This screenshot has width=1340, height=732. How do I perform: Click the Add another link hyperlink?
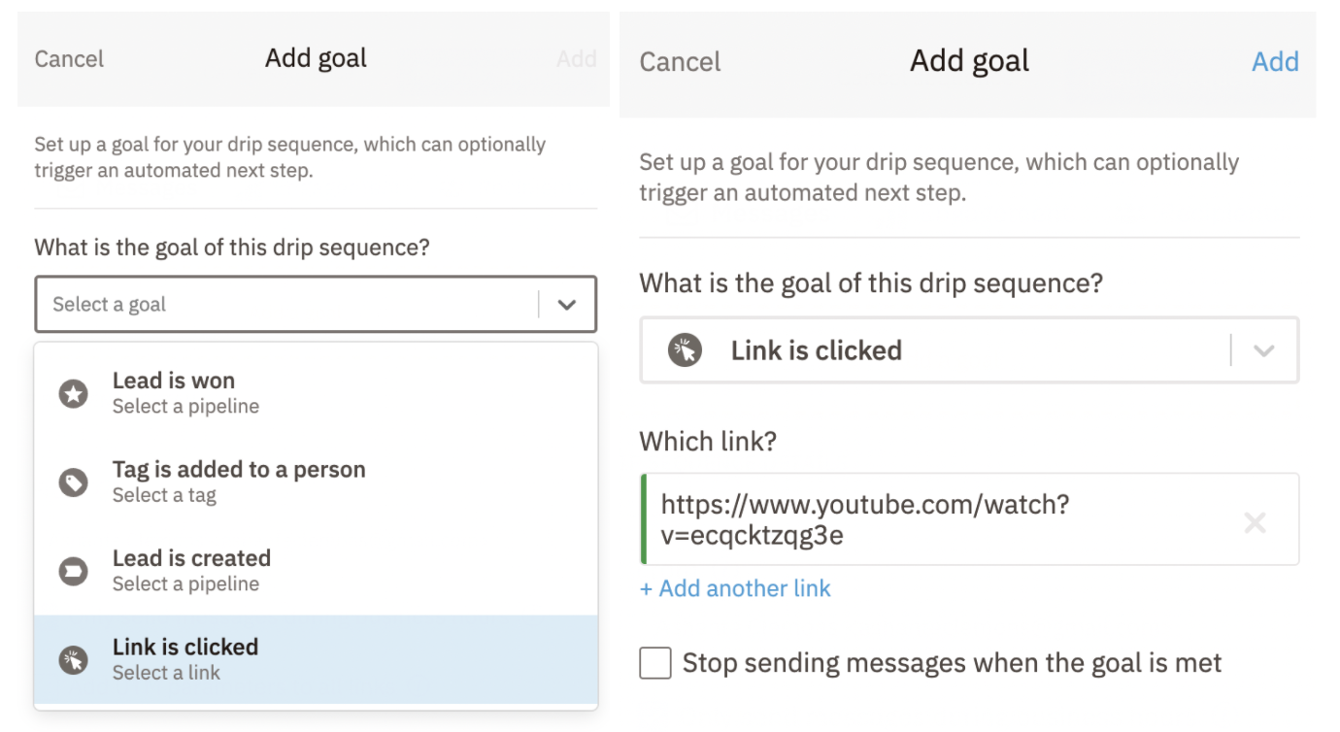pyautogui.click(x=735, y=589)
